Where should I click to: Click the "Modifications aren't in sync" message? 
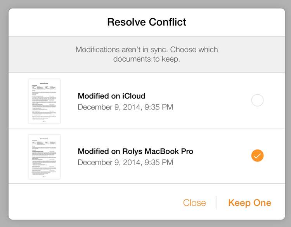pyautogui.click(x=147, y=50)
